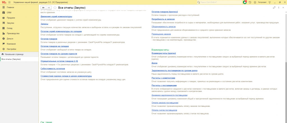Go forward with the right arrow
This screenshot has width=287, height=123.
click(x=49, y=8)
